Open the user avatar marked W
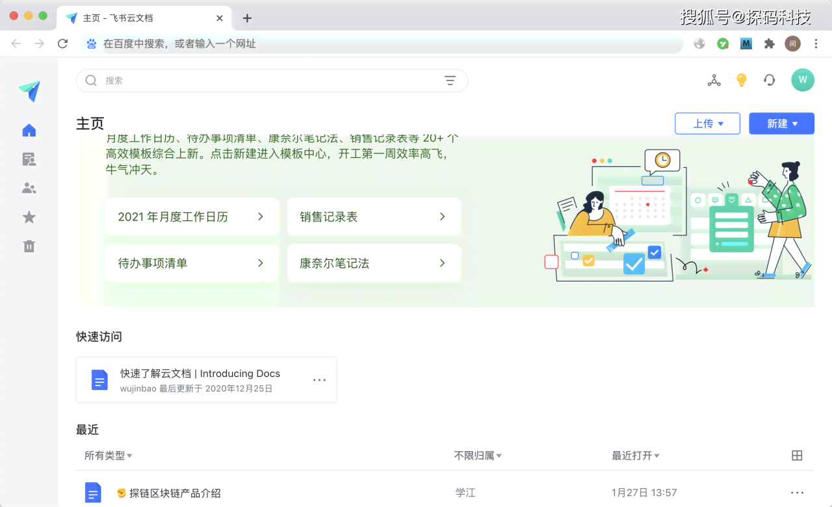Screen dimensions: 832x507 (x=803, y=79)
